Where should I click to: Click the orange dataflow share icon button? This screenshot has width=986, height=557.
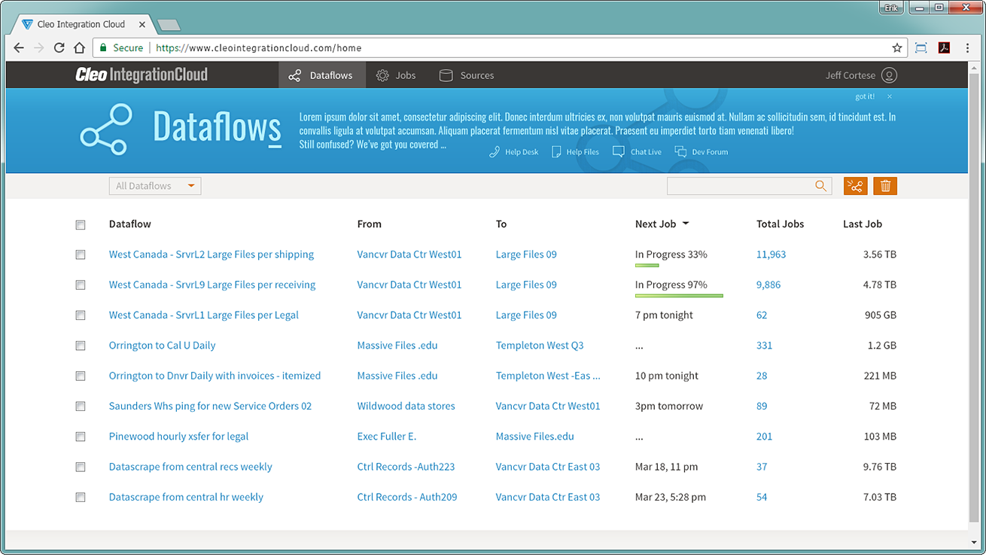(856, 186)
